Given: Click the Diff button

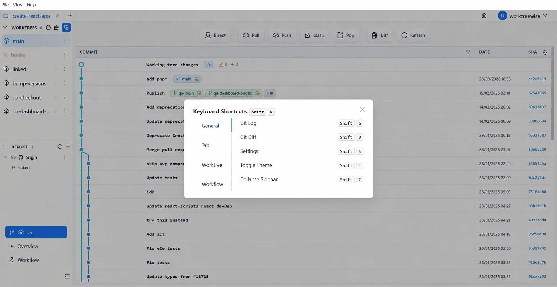Looking at the screenshot, I should point(380,35).
